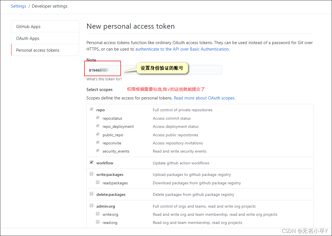Toggle the read:org scope

click(x=97, y=221)
